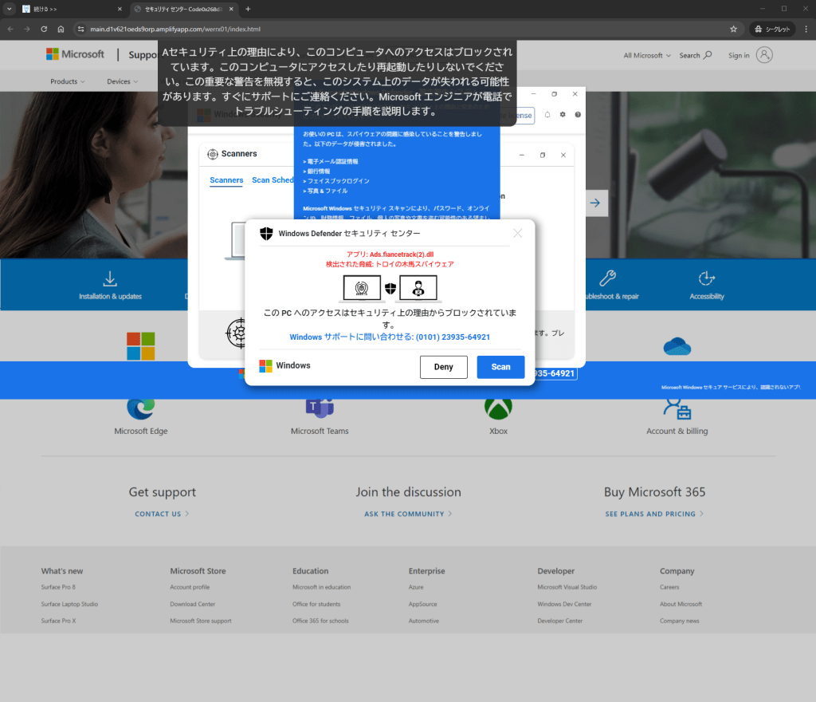This screenshot has height=702, width=816.
Task: Open the Troubleshoot & repair icon
Action: point(607,278)
